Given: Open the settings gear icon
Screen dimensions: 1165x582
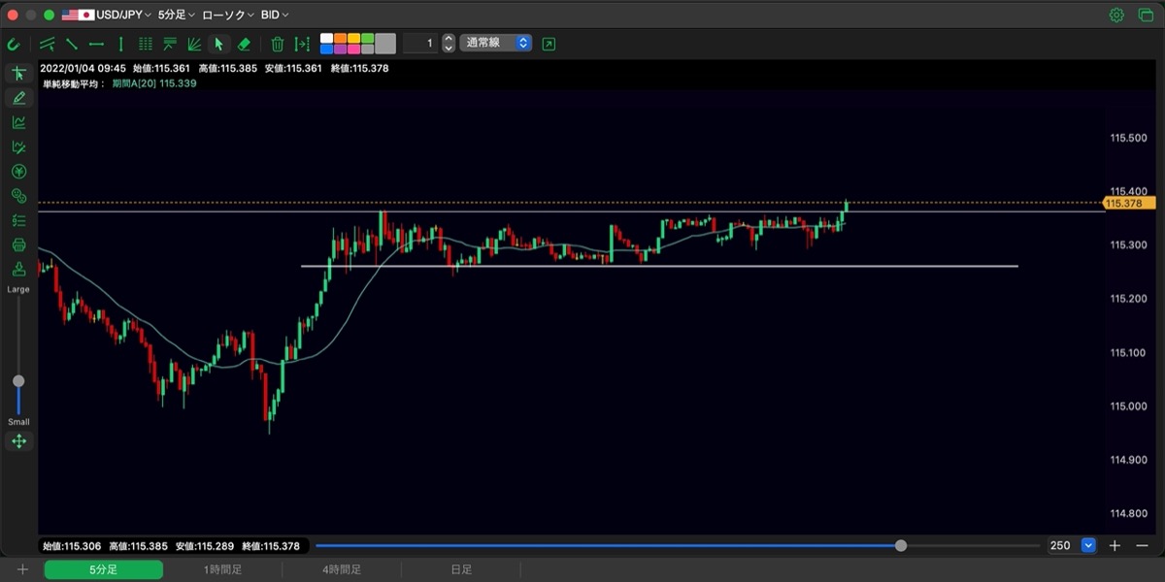Looking at the screenshot, I should pyautogui.click(x=1116, y=15).
